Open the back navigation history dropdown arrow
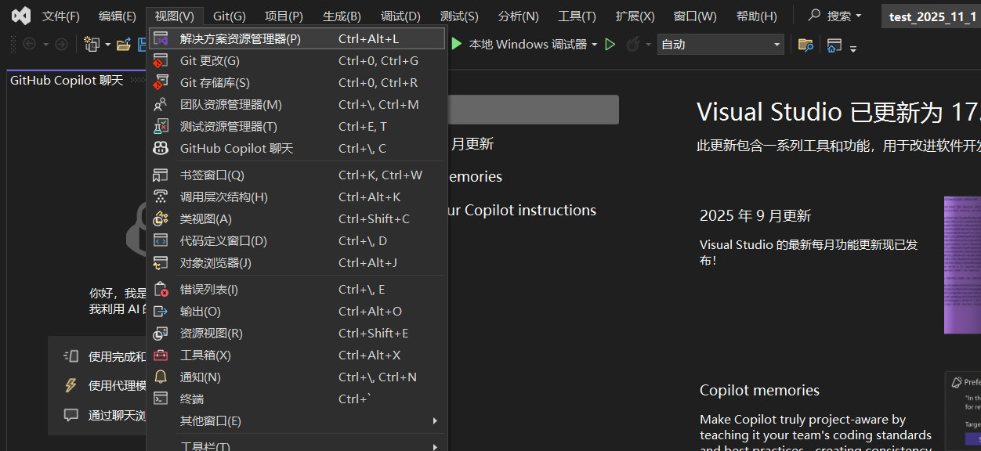This screenshot has width=981, height=451. click(46, 45)
